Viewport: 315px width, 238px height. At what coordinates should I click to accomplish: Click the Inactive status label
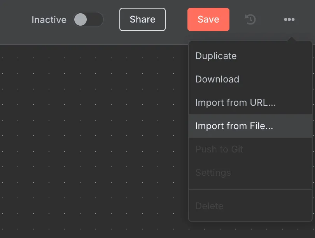click(49, 19)
